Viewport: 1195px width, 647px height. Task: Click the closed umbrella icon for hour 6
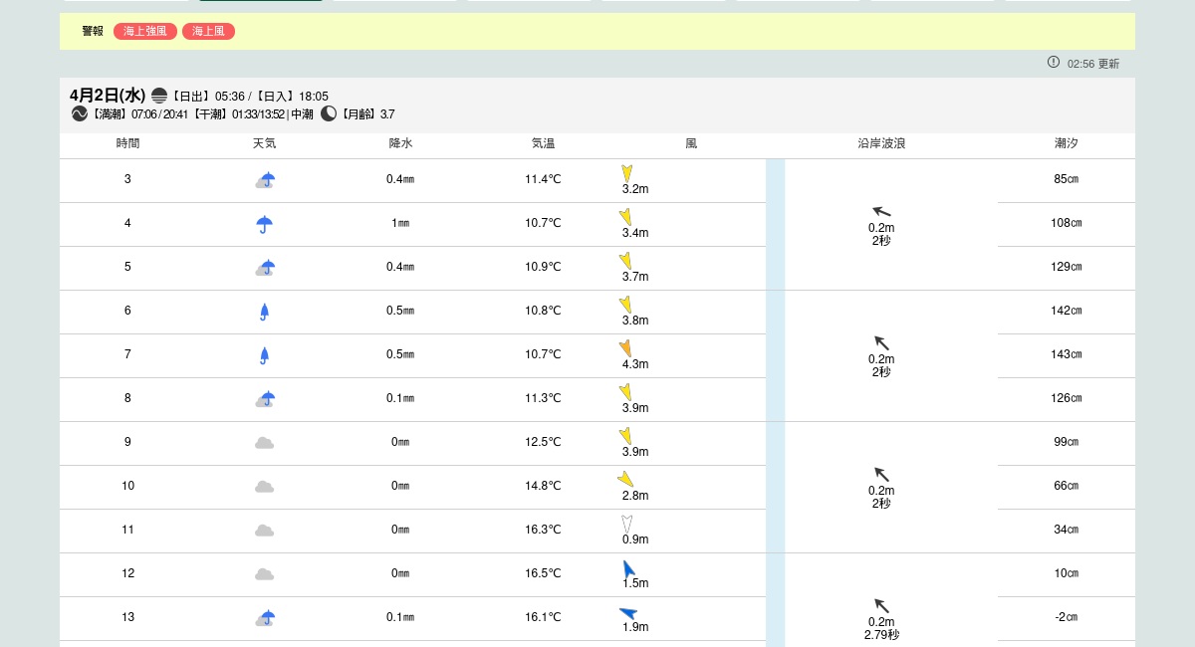pyautogui.click(x=264, y=312)
